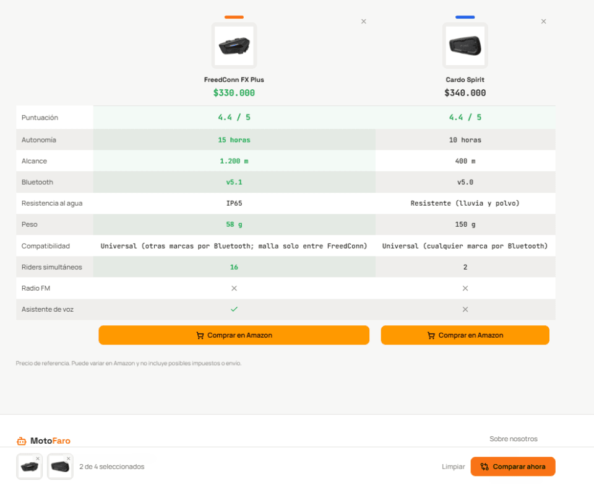594x484 pixels.
Task: Clear selection with Limpiar
Action: pyautogui.click(x=454, y=467)
